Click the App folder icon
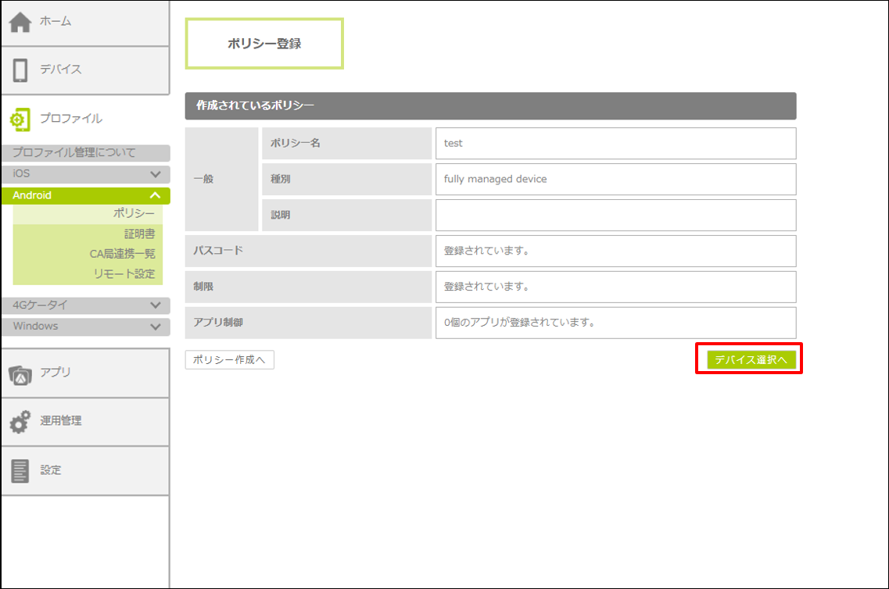Image resolution: width=889 pixels, height=589 pixels. coord(20,373)
